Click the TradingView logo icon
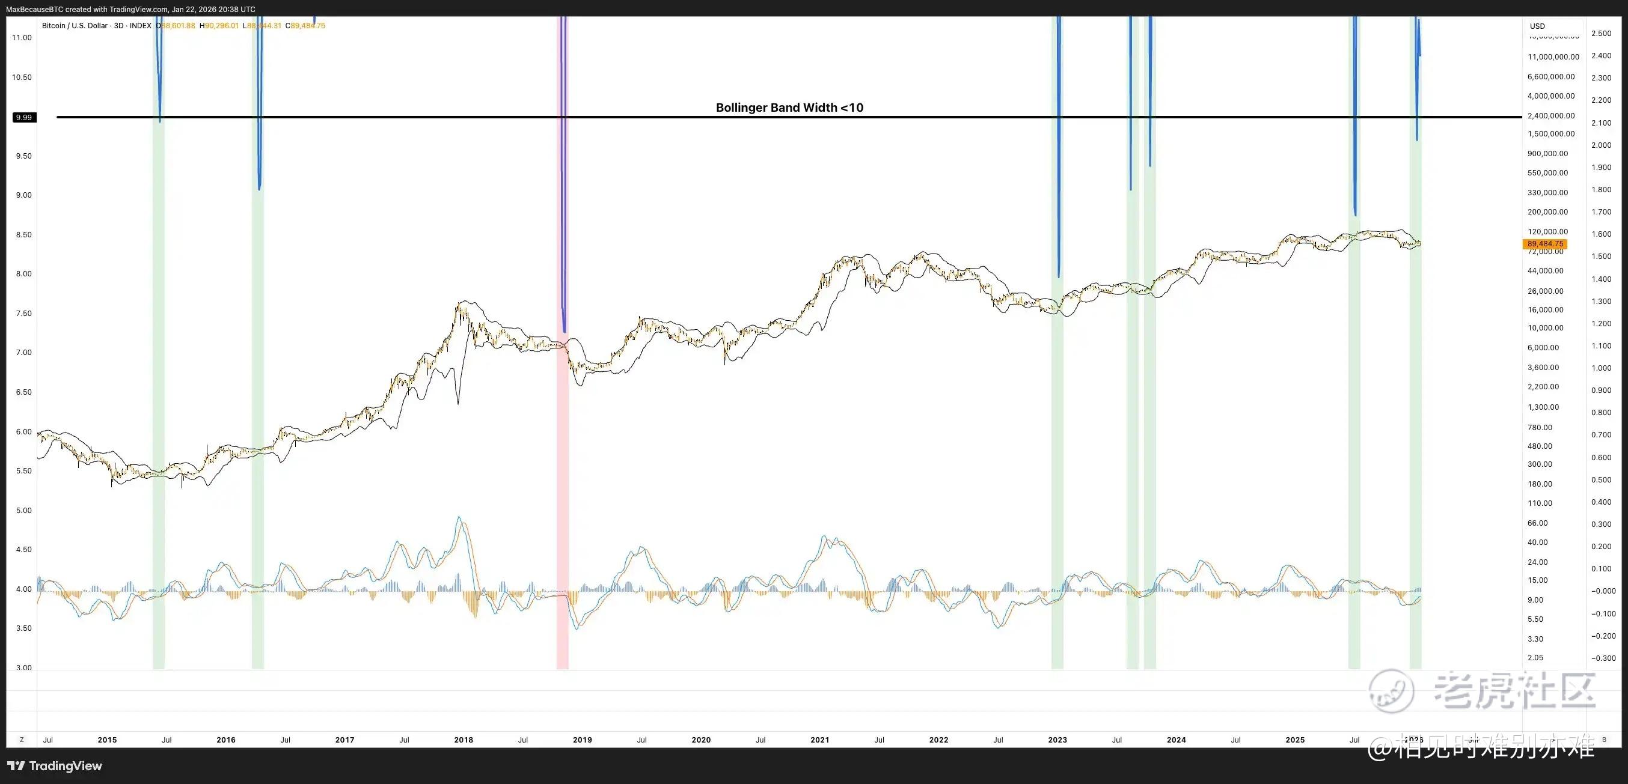Viewport: 1628px width, 784px height. (16, 766)
